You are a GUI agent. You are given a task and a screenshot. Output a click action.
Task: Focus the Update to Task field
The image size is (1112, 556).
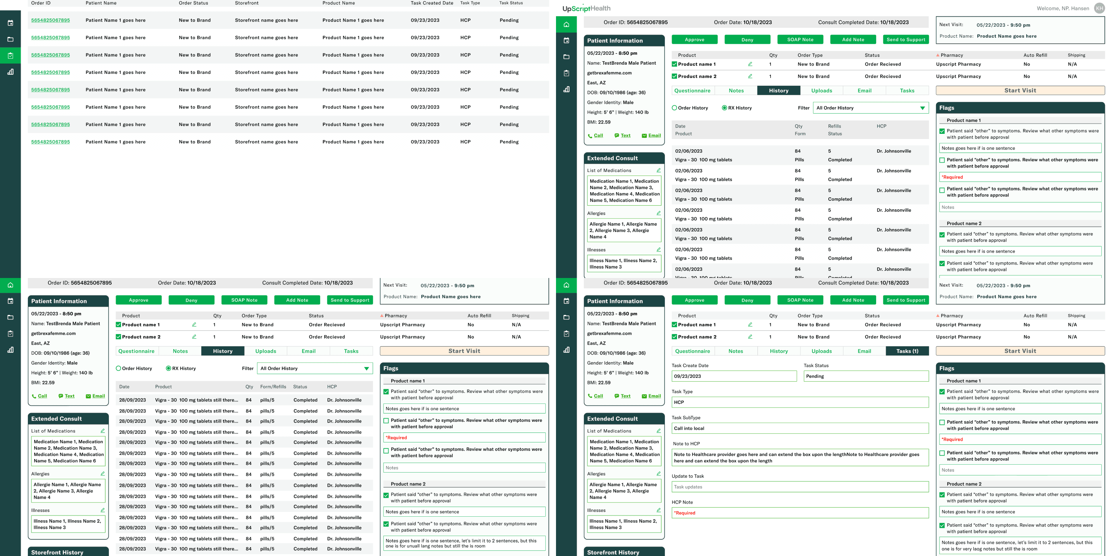point(800,486)
